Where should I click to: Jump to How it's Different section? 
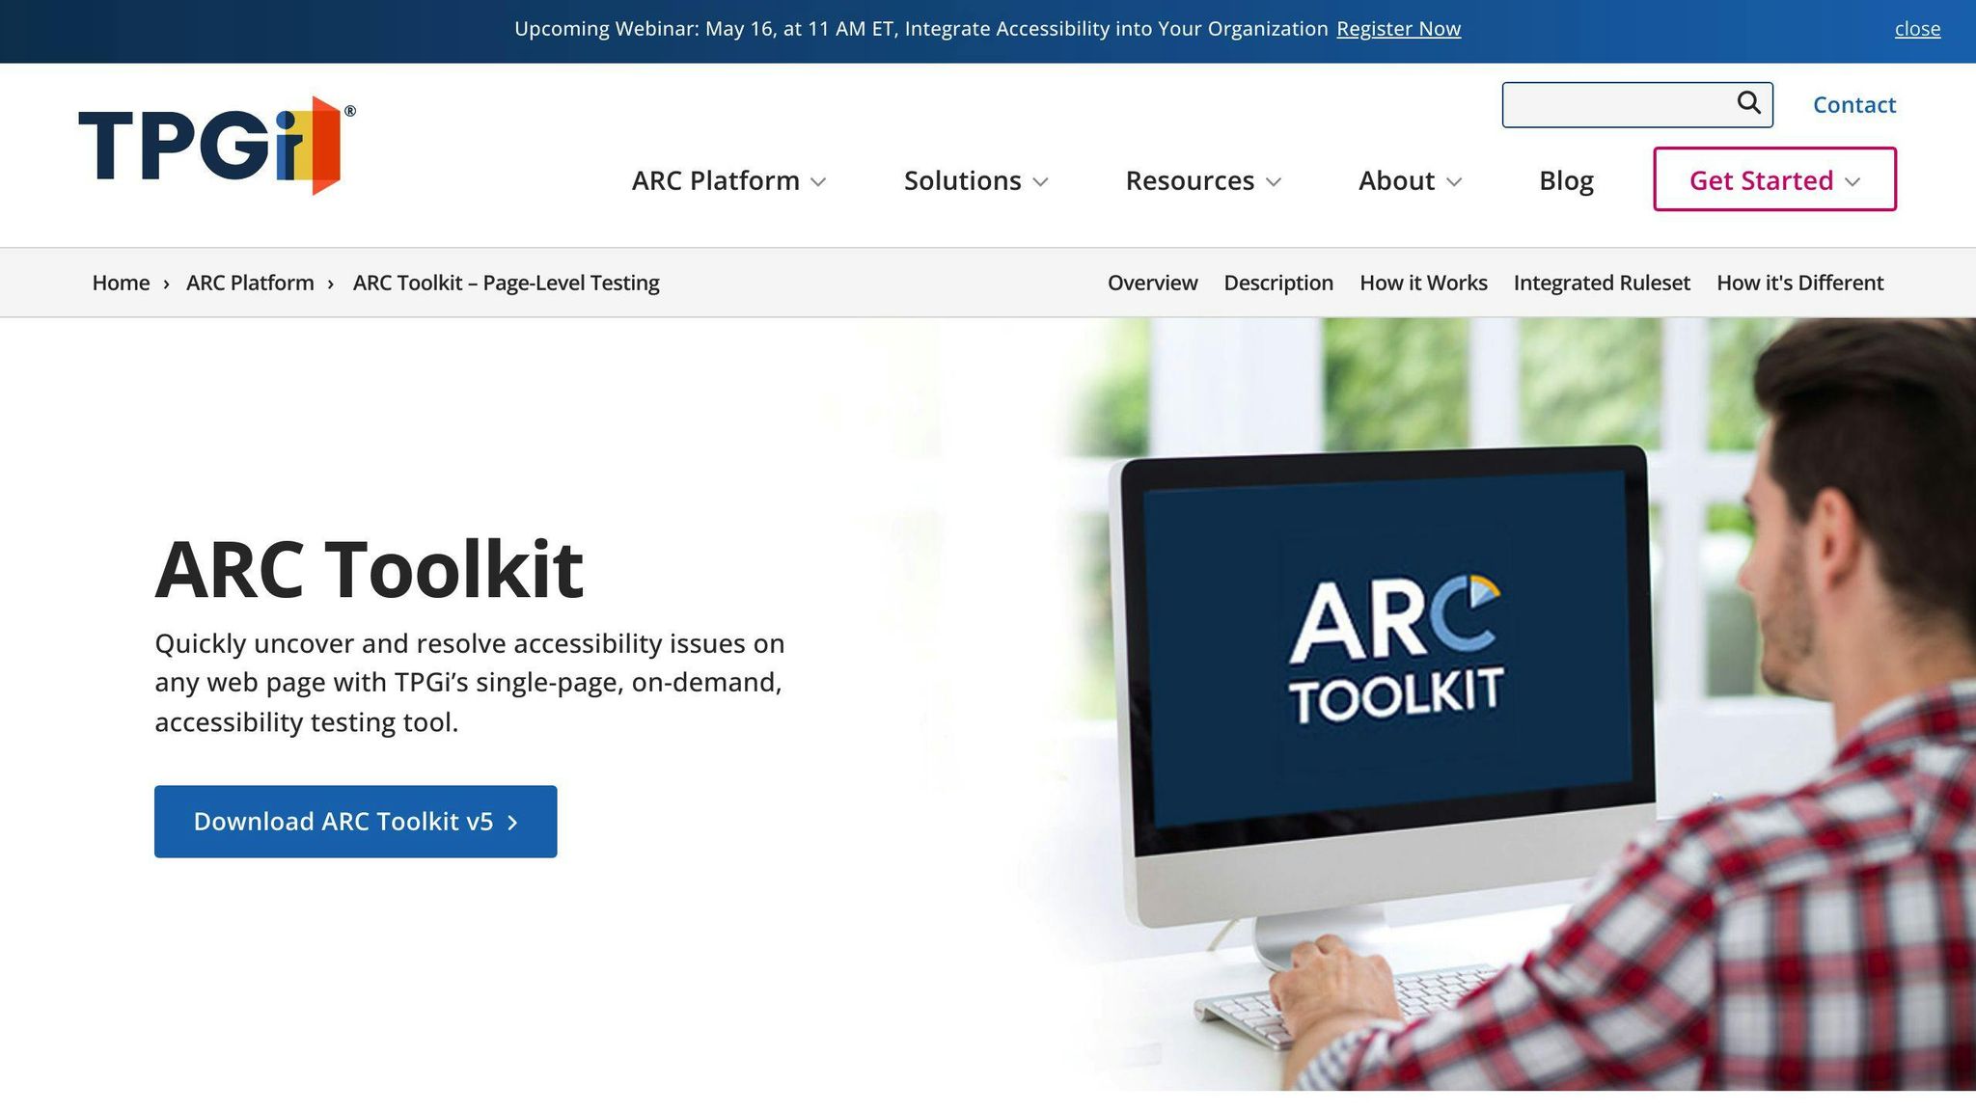[x=1799, y=283]
